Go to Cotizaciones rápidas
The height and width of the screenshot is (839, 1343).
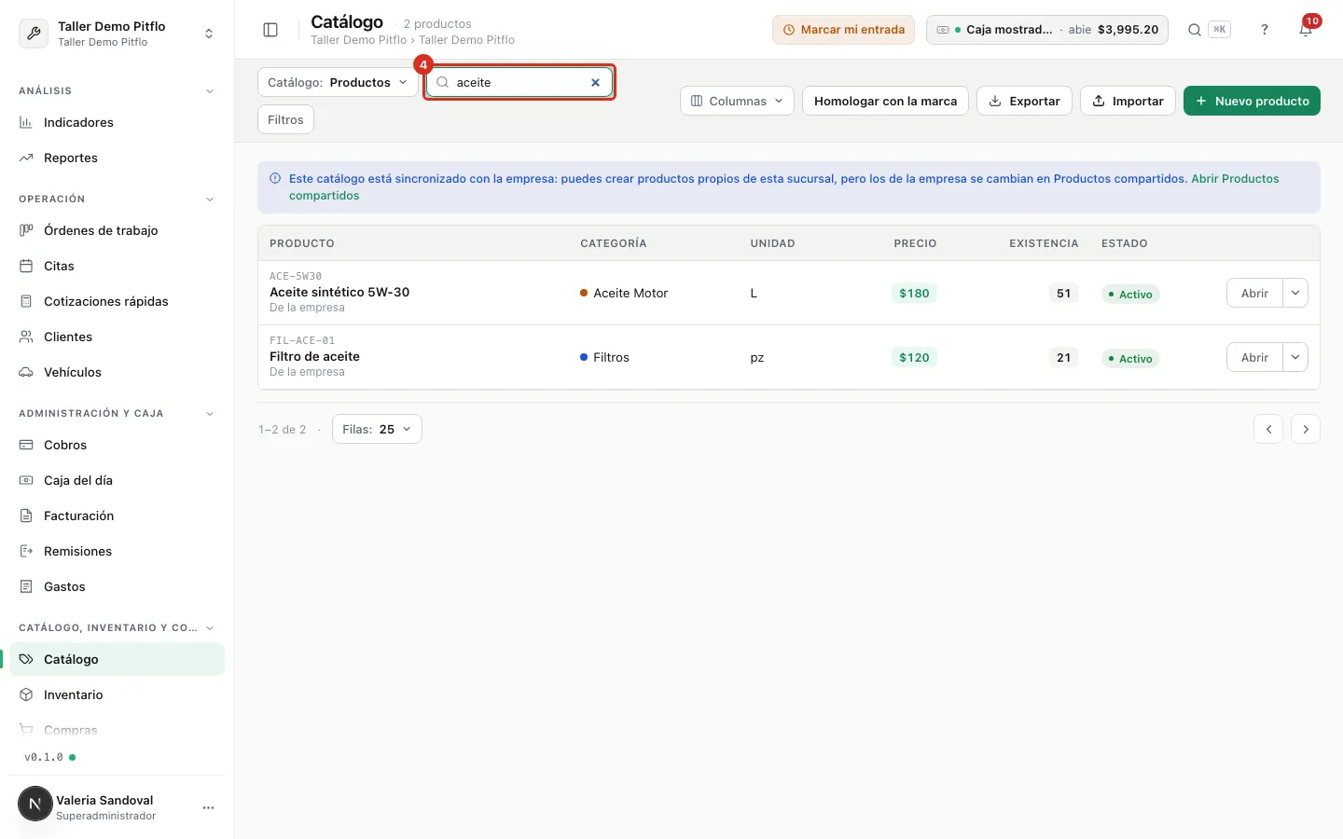[117, 301]
